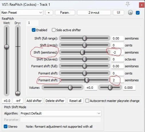Viewport: 145px width, 132px height.
Task: Click the pan slider handle next to Volume
Action: (x=110, y=87)
